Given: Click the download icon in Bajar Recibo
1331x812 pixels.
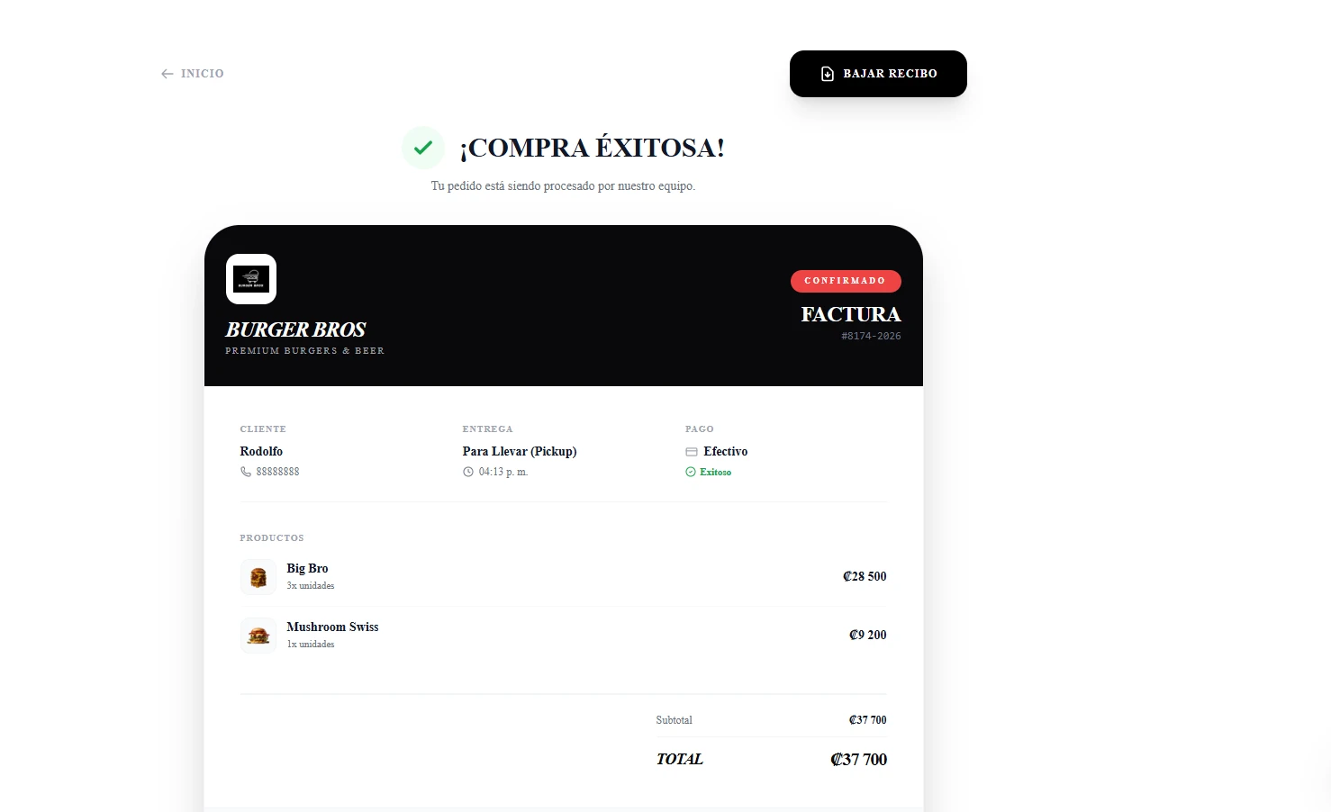Looking at the screenshot, I should click(x=828, y=74).
